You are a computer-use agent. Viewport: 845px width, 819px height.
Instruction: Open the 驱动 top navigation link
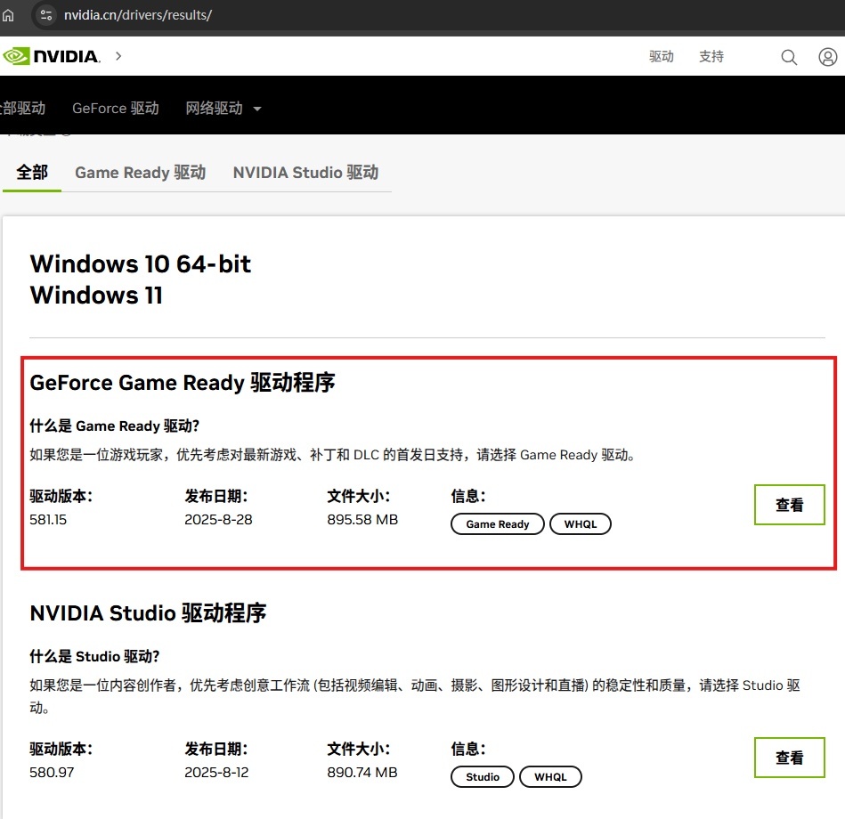click(662, 57)
